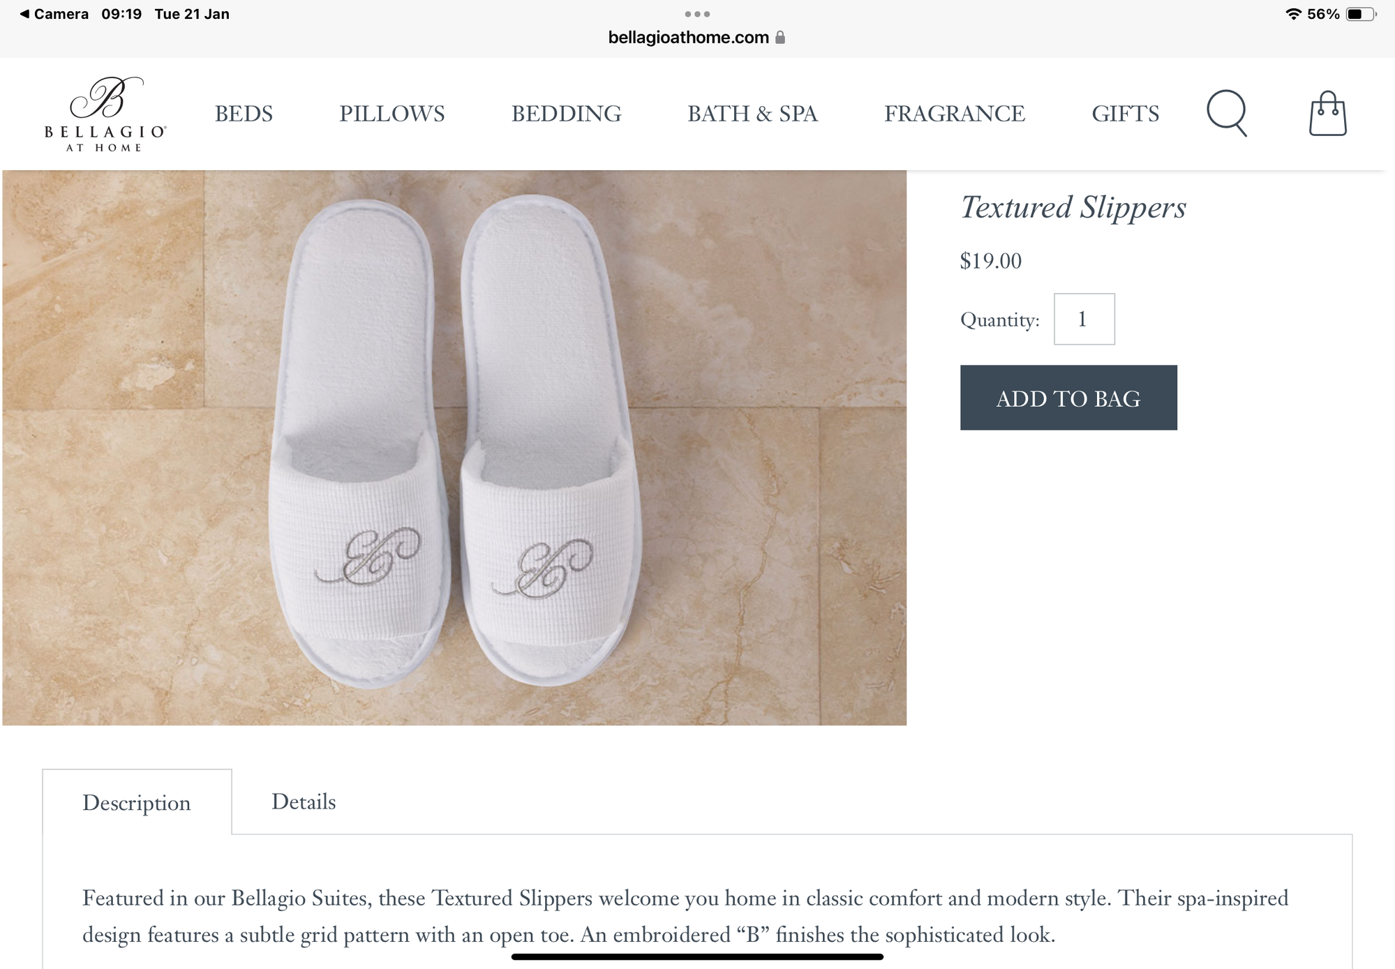1395x969 pixels.
Task: Click the textured slippers product image
Action: (454, 447)
